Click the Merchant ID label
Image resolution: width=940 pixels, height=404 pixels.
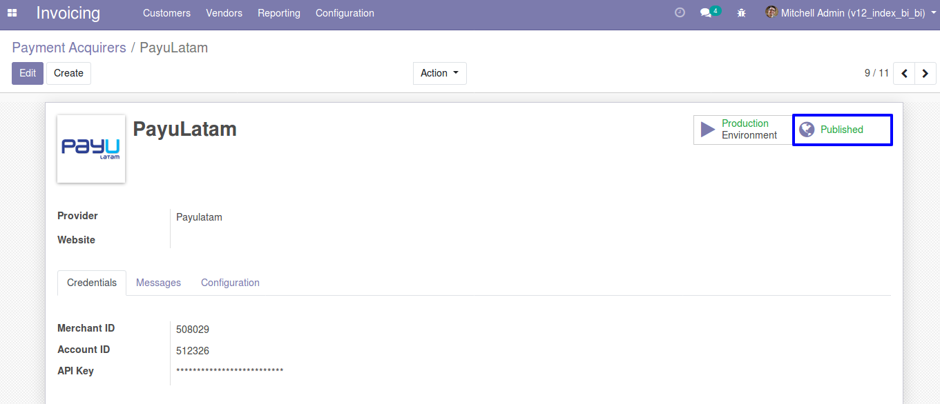86,328
